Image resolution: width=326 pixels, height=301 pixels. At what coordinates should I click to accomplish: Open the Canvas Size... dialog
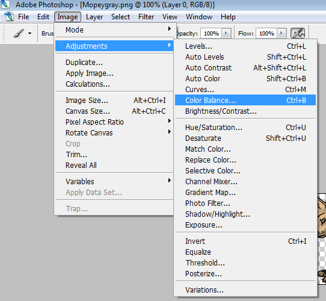click(114, 111)
